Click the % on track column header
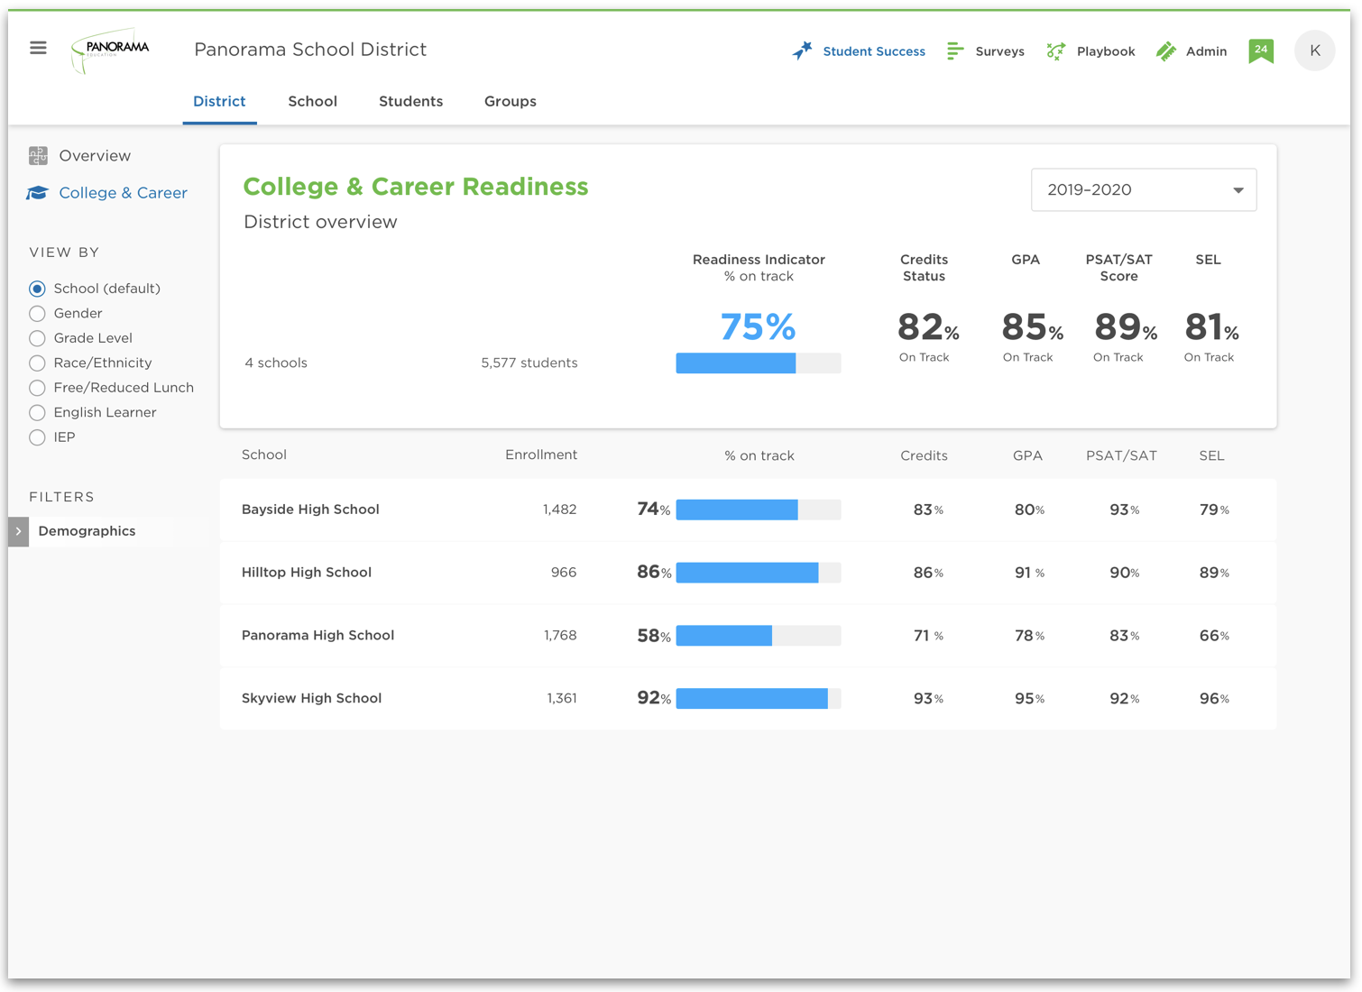Image resolution: width=1362 pixels, height=992 pixels. point(759,455)
